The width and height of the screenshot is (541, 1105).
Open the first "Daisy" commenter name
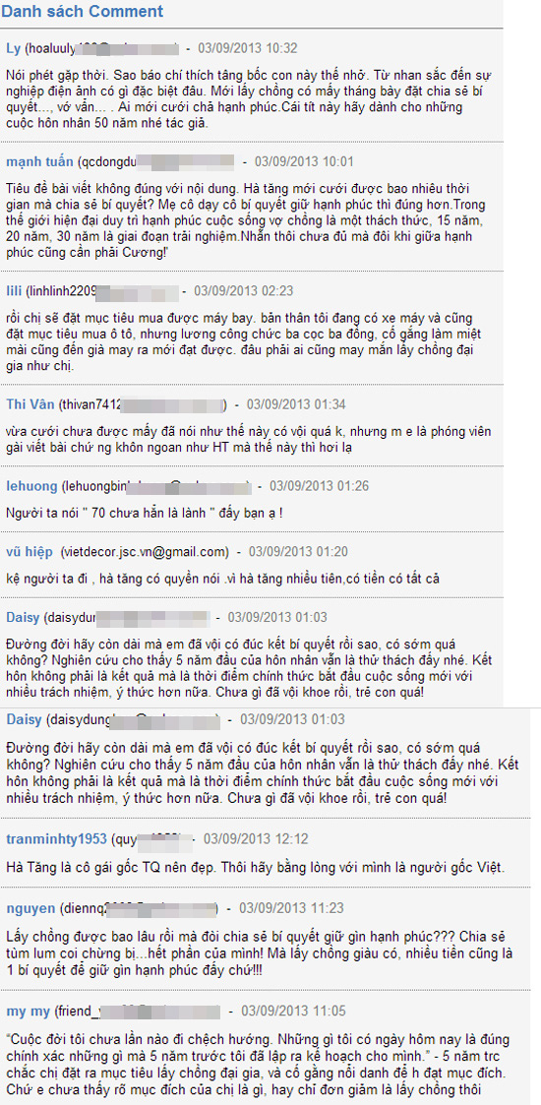click(x=23, y=617)
